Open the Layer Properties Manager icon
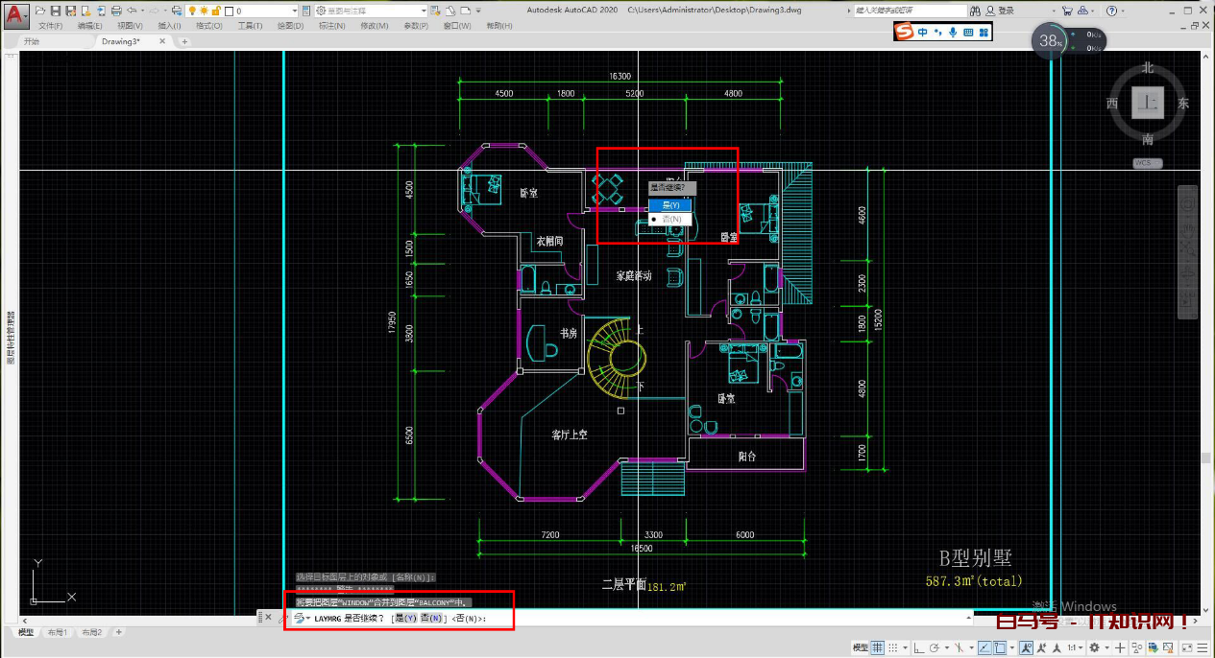 pyautogui.click(x=305, y=10)
